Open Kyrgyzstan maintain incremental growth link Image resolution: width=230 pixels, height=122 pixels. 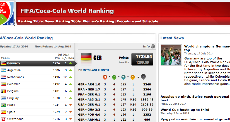click(195, 119)
